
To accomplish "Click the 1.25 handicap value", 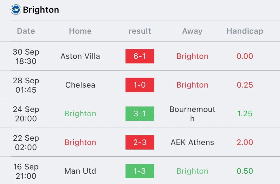I will tap(245, 114).
